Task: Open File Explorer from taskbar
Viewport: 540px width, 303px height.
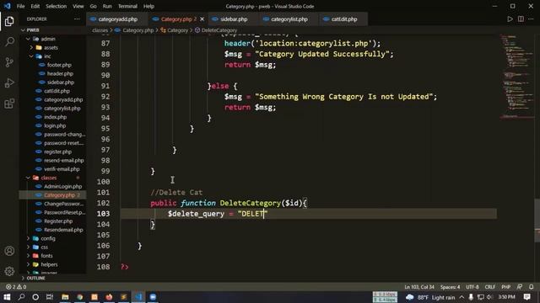Action: tap(65, 297)
